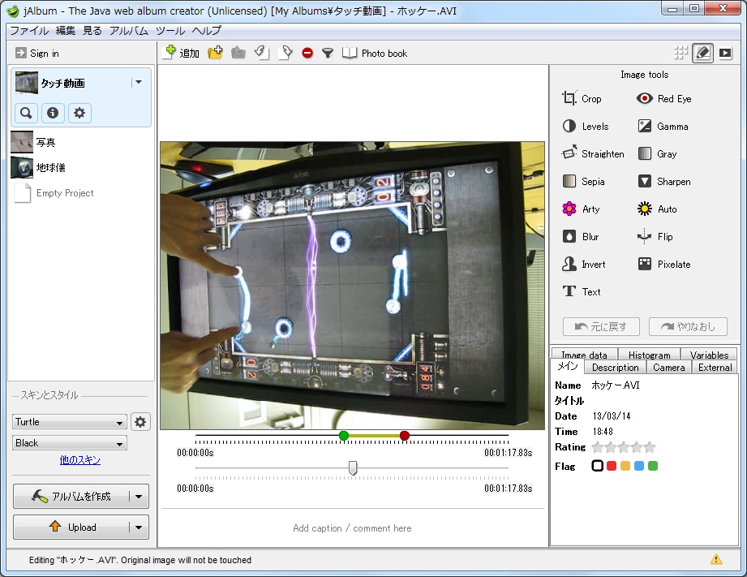Switch to the External tab

point(715,367)
